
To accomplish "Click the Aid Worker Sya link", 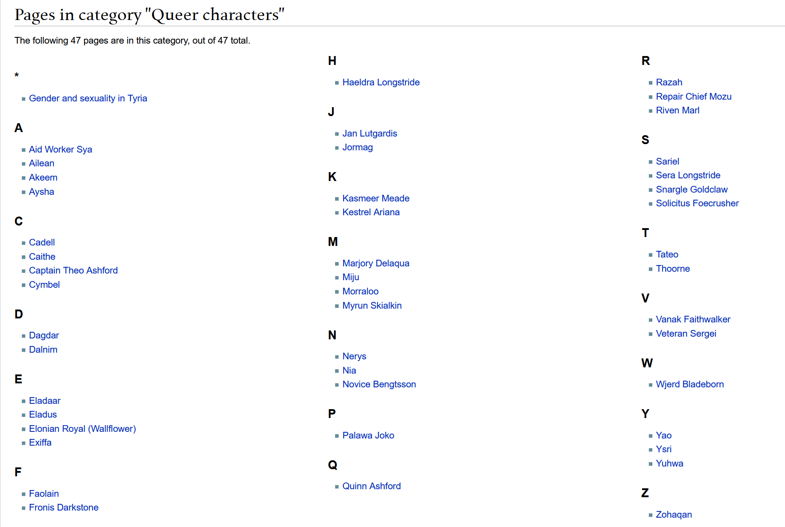I will click(x=61, y=149).
